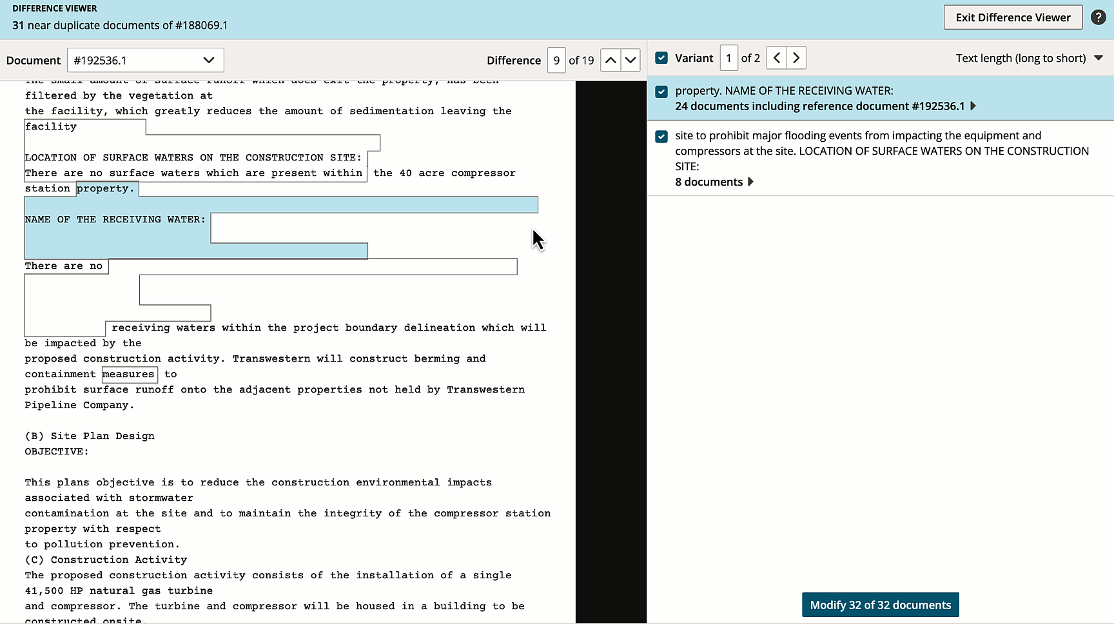Click the highlighted word 'property.' in document
The width and height of the screenshot is (1114, 624).
tap(106, 188)
